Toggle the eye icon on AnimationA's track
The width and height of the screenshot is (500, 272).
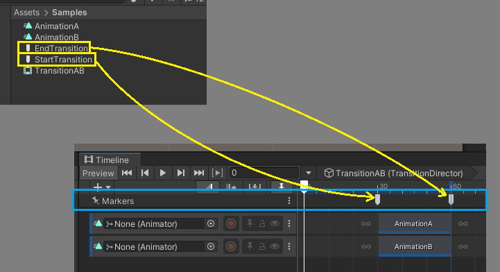pyautogui.click(x=275, y=224)
